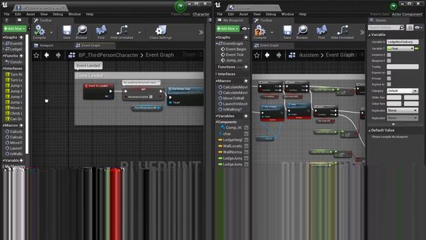Open Actor Component parent class link
426x240 pixels.
[407, 14]
